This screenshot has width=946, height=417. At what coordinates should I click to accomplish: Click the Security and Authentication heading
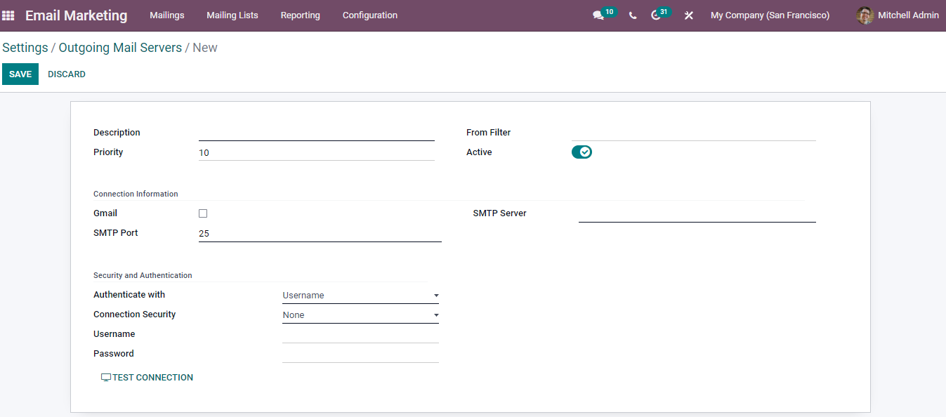pyautogui.click(x=143, y=275)
